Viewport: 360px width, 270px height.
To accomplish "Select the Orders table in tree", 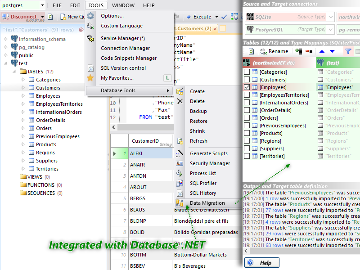I will click(44, 128).
